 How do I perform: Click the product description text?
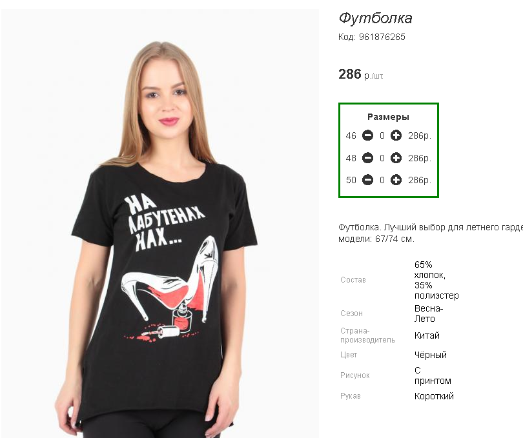pyautogui.click(x=431, y=233)
